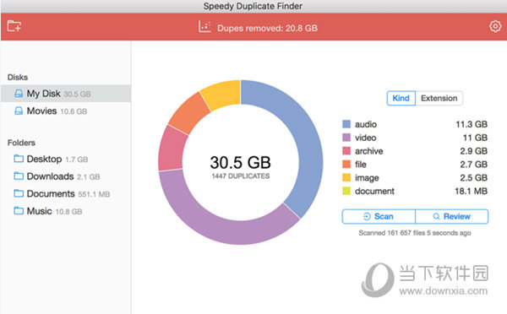Click the Documents folder icon

[19, 193]
